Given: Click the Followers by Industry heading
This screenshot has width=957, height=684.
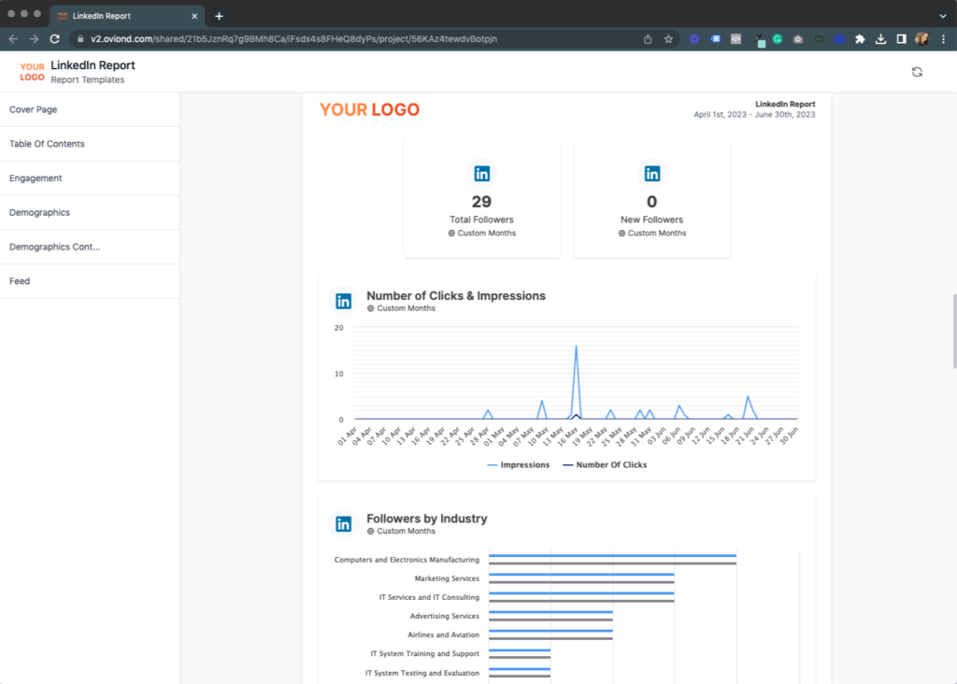Looking at the screenshot, I should (x=426, y=518).
